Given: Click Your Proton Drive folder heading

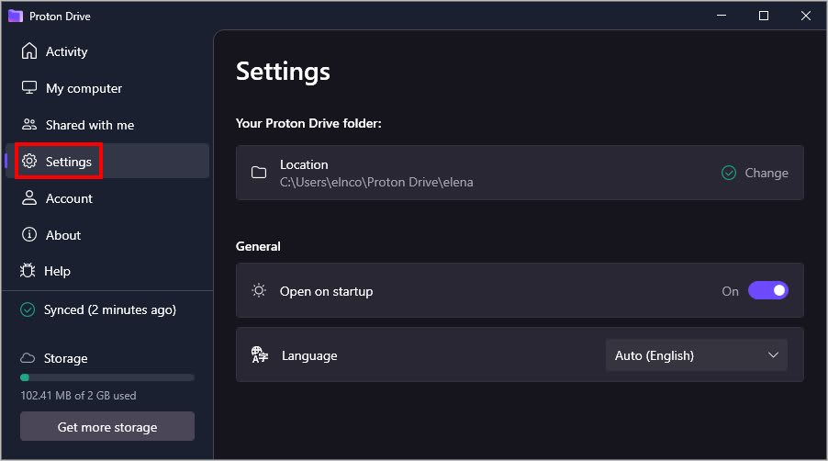Looking at the screenshot, I should coord(308,124).
